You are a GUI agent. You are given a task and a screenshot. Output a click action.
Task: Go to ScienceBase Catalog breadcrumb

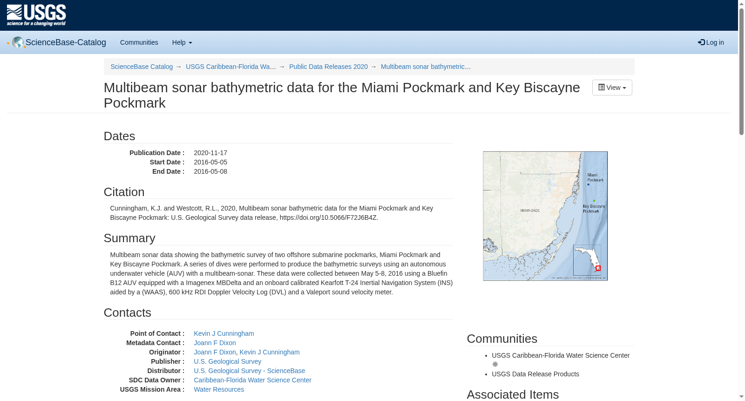(142, 67)
